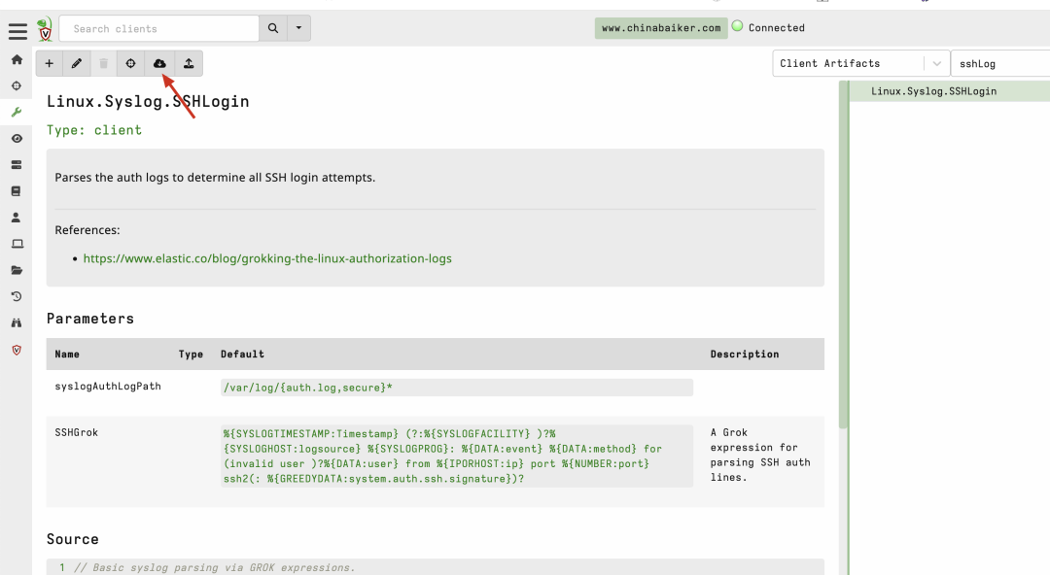Click the cloud download toolbar button
The height and width of the screenshot is (575, 1050).
coord(160,64)
